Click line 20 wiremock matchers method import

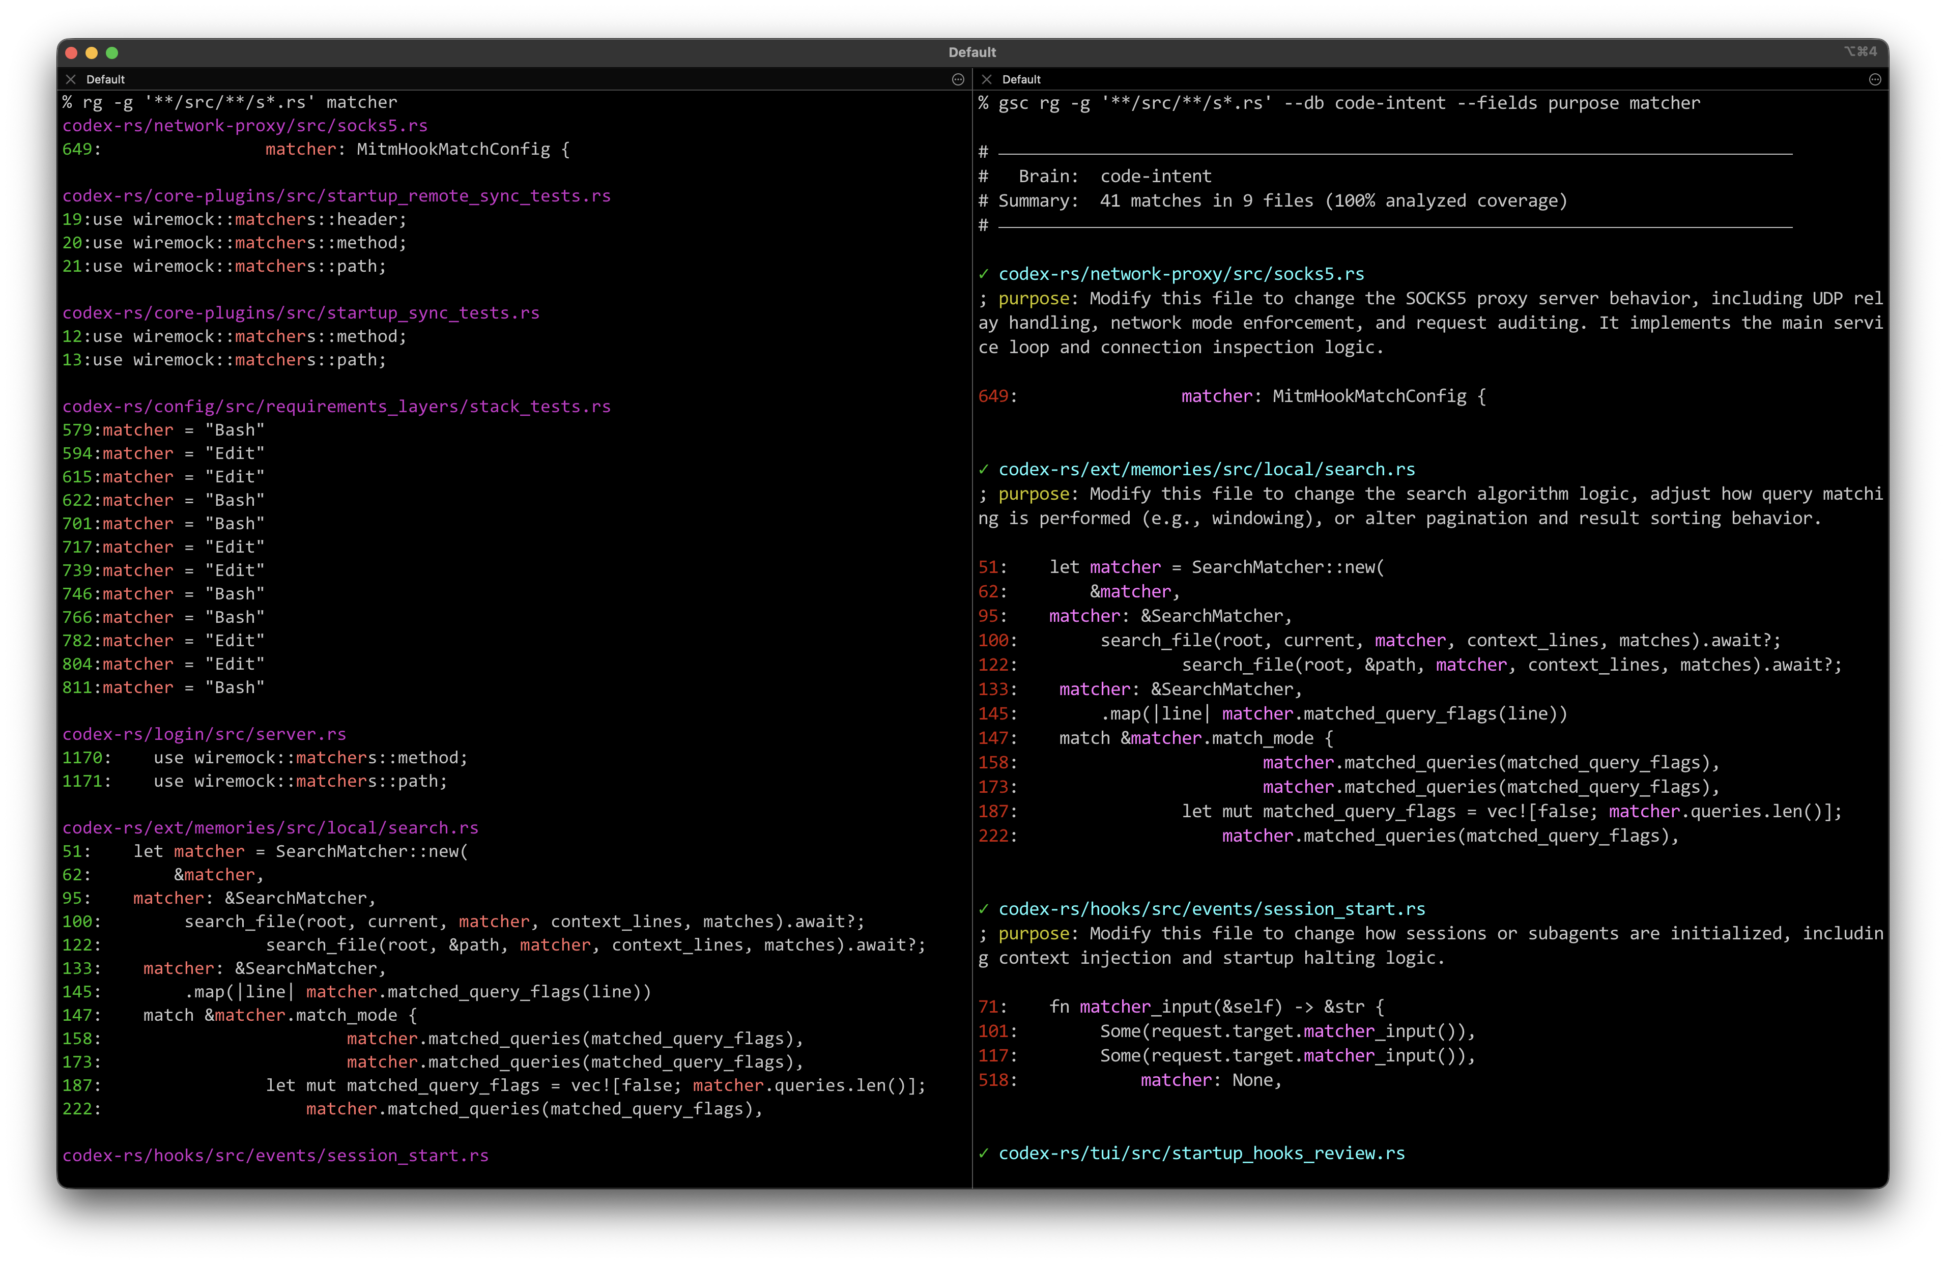tap(235, 243)
